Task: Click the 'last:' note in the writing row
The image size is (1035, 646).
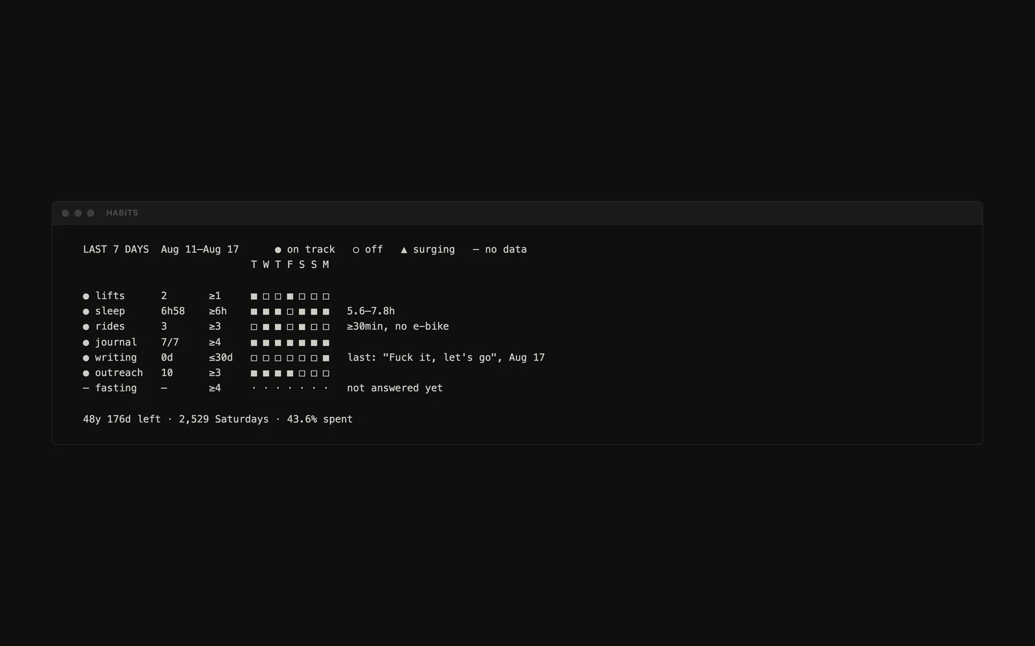Action: tap(446, 357)
